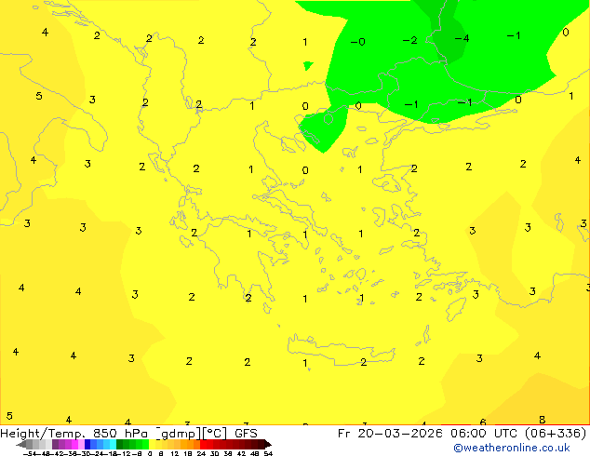Click the grey arrow start of the legend
The width and height of the screenshot is (590, 456).
(x=21, y=445)
